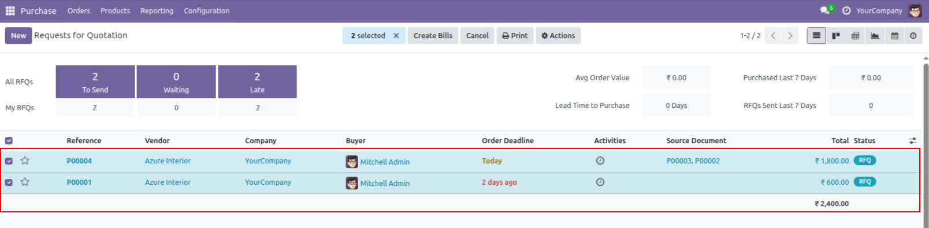
Task: Open the Products menu
Action: pyautogui.click(x=115, y=11)
